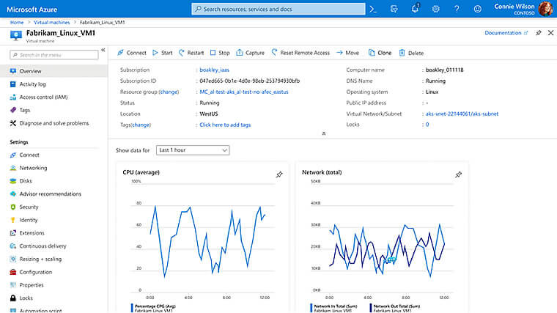Open the Documentation link

(x=506, y=33)
